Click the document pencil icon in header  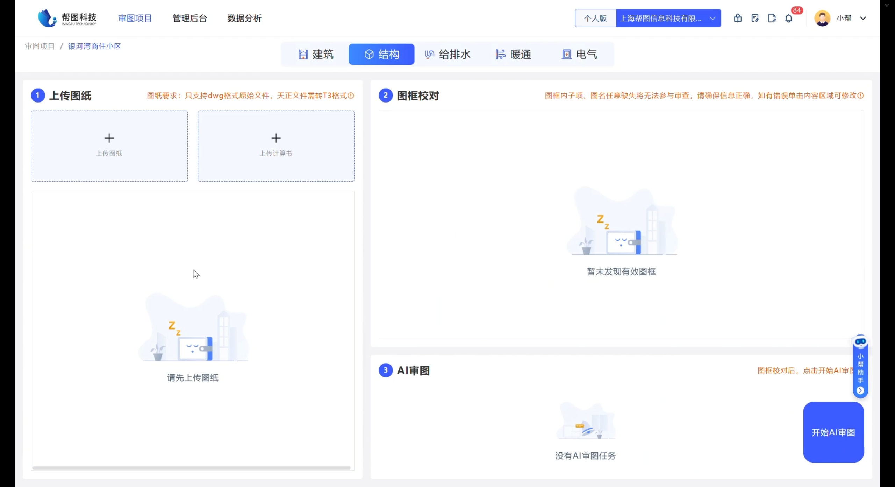coord(772,18)
